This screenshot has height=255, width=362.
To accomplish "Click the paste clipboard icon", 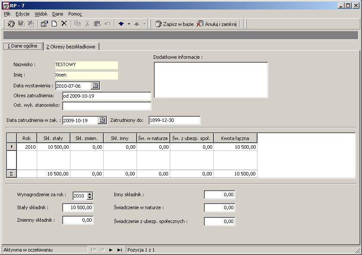I will tap(98, 24).
